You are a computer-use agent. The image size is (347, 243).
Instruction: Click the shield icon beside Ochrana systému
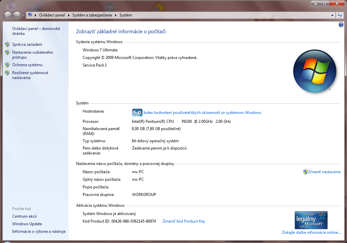[x=7, y=65]
